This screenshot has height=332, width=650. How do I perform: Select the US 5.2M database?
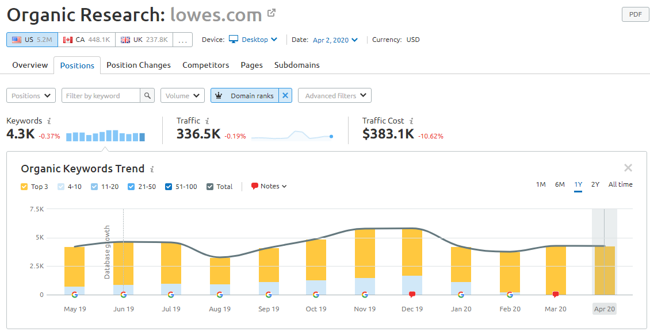pos(32,40)
